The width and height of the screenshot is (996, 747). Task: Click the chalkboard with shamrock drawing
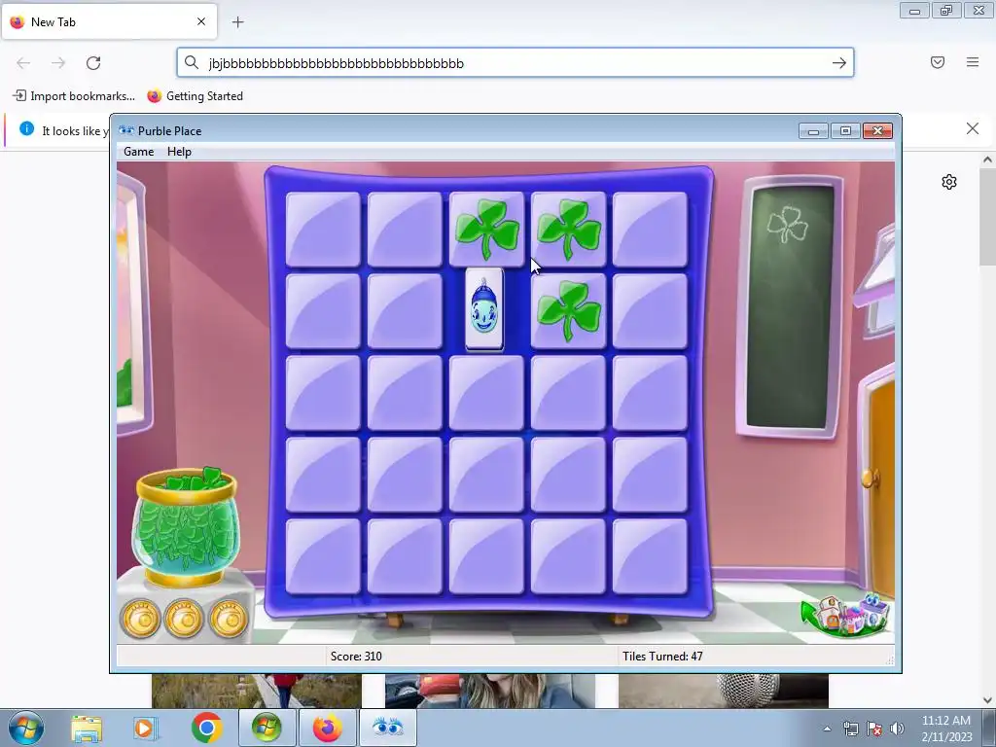[x=790, y=306]
